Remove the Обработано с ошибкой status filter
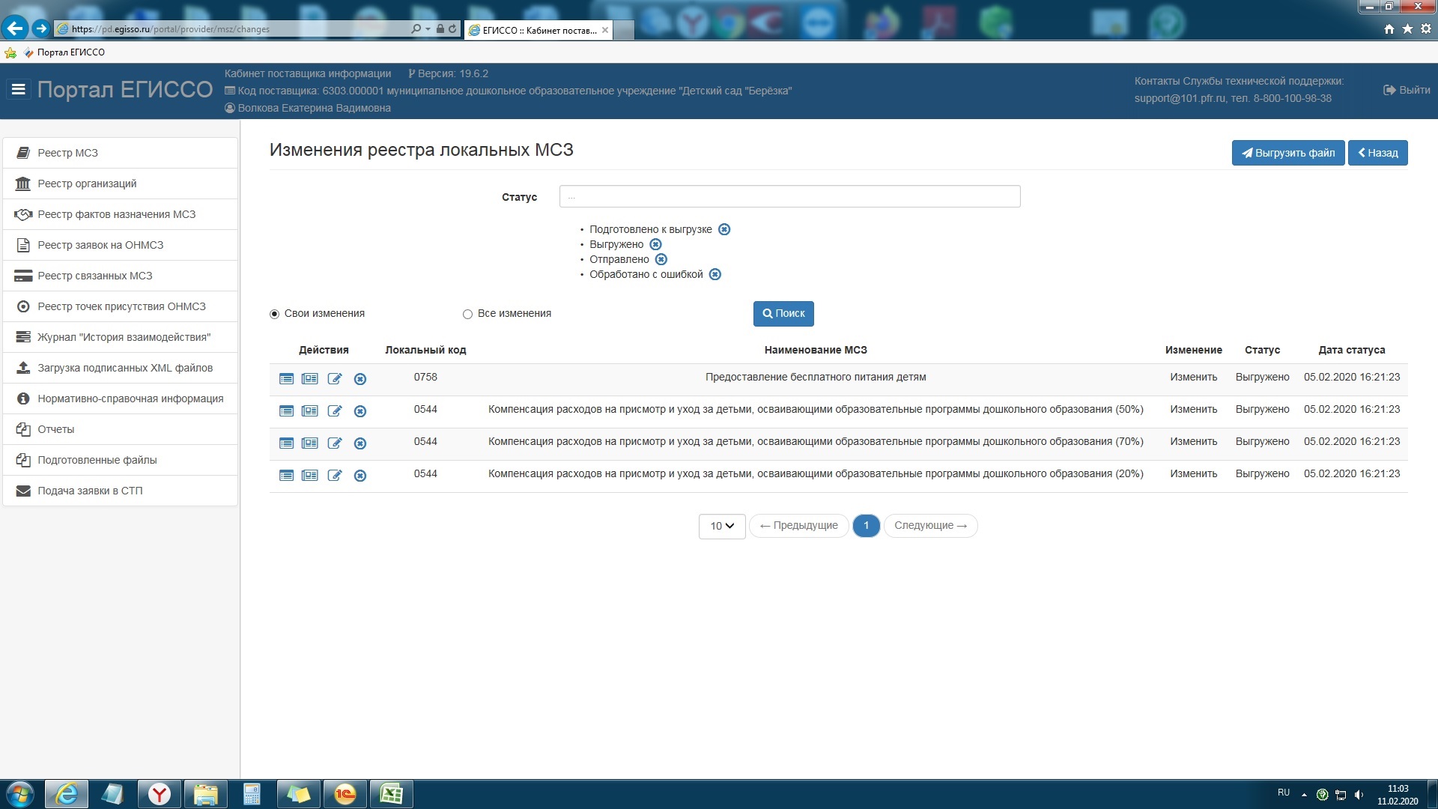This screenshot has width=1438, height=809. [715, 274]
